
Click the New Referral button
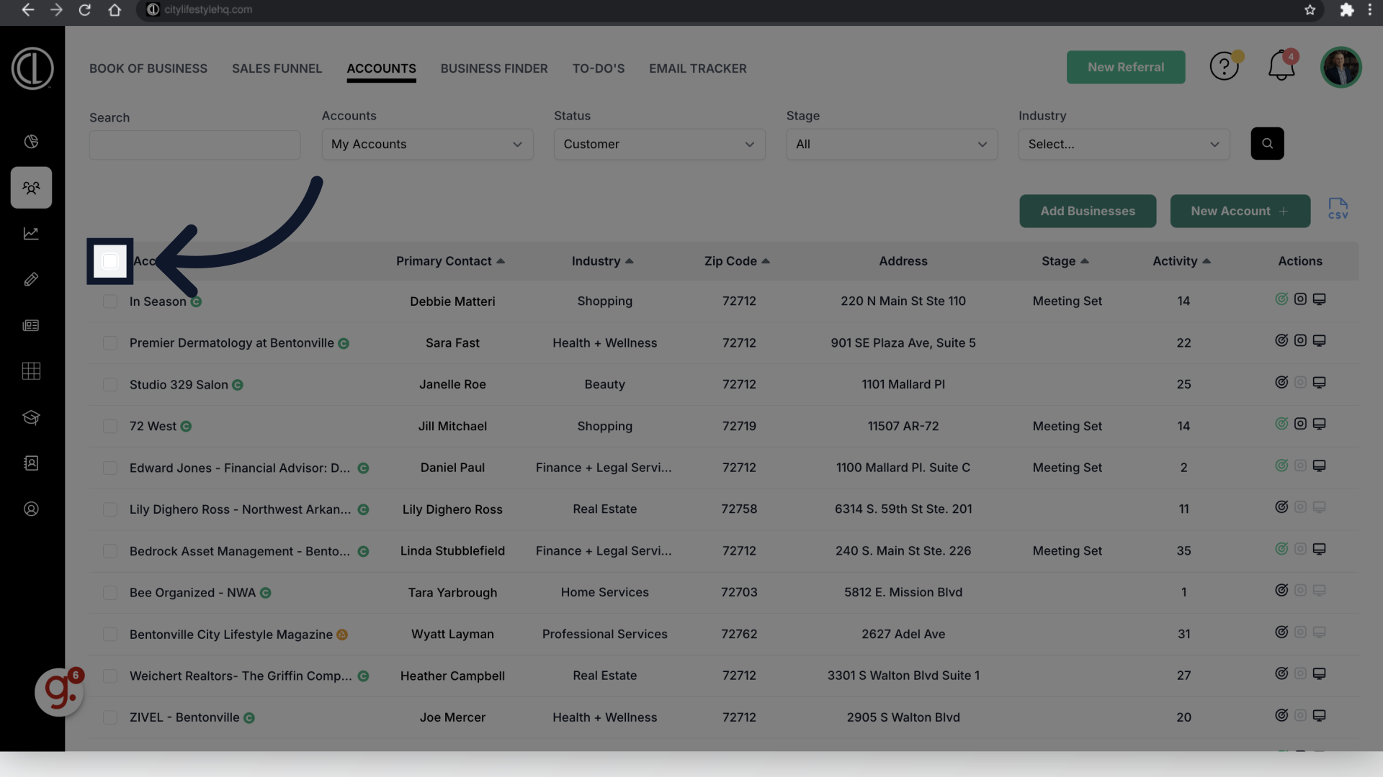click(x=1125, y=67)
